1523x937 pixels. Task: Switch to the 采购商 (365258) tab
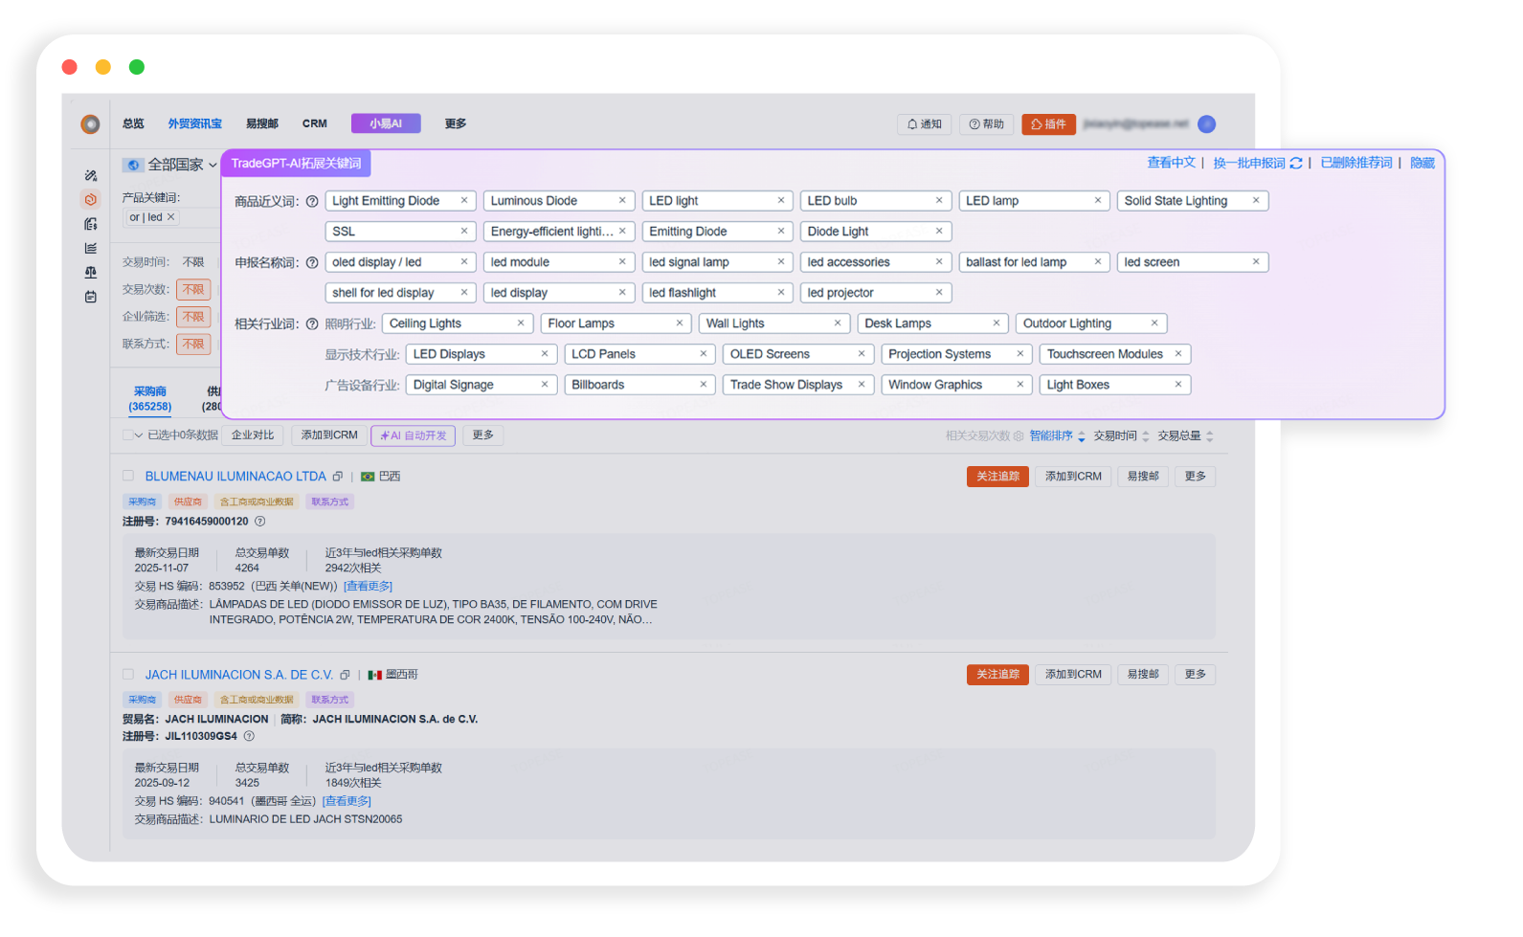(149, 399)
